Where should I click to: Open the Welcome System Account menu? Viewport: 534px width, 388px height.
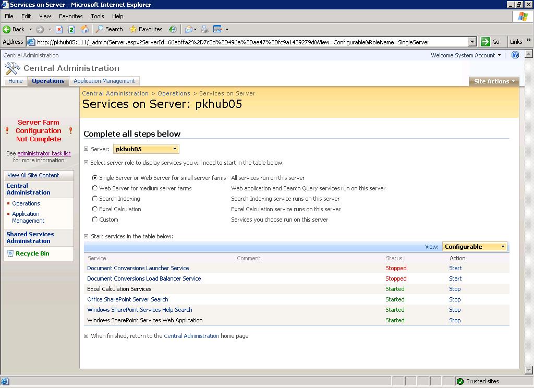466,55
